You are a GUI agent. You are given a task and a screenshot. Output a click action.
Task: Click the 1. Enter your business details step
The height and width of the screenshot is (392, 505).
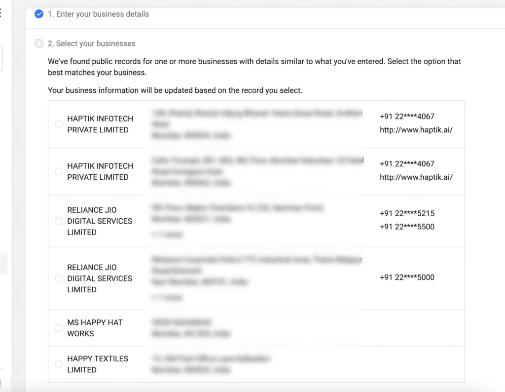click(98, 14)
